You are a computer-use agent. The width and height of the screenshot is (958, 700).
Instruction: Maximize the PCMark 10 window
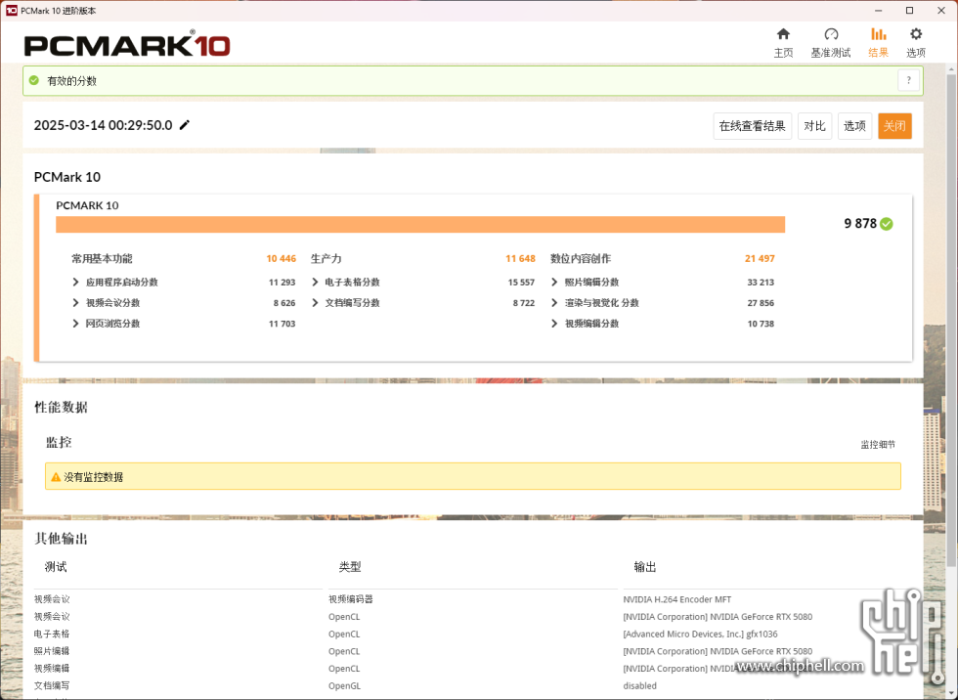click(910, 11)
